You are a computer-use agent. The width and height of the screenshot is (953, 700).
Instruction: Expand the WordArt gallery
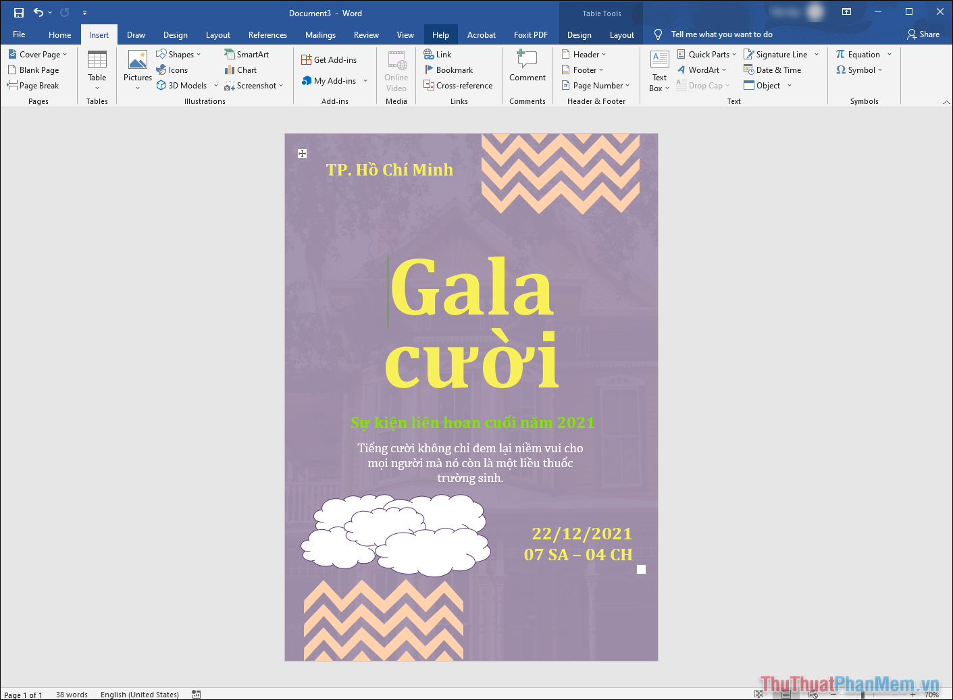point(702,70)
